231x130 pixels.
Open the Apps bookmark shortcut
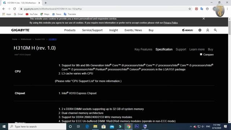(6, 14)
